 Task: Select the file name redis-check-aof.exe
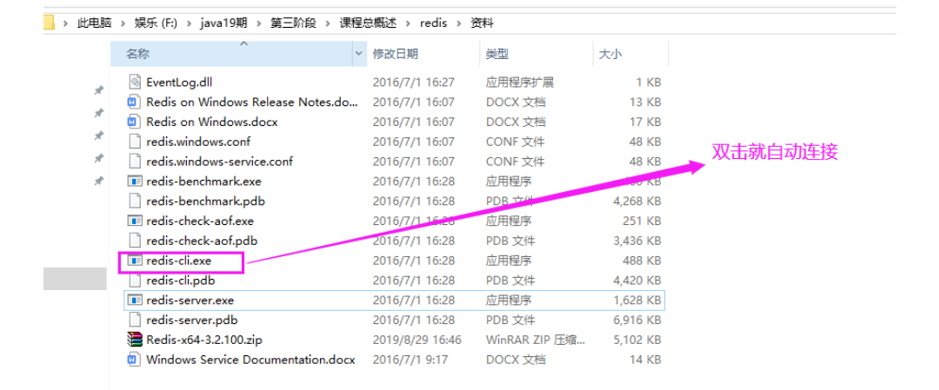point(200,221)
